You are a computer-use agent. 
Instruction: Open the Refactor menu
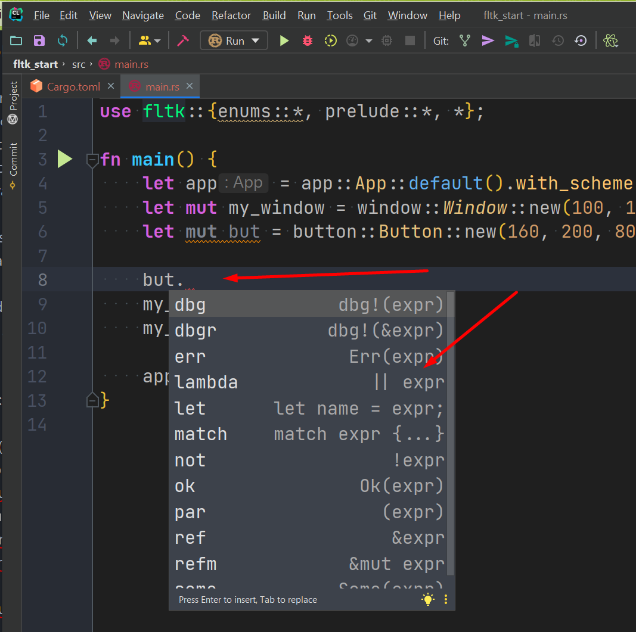pyautogui.click(x=231, y=15)
